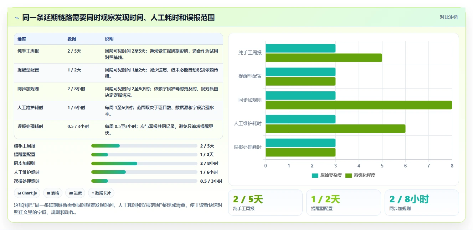Open the '1 / 2天' 提醒型配置 stat card
This screenshot has width=473, height=230.
point(343,203)
